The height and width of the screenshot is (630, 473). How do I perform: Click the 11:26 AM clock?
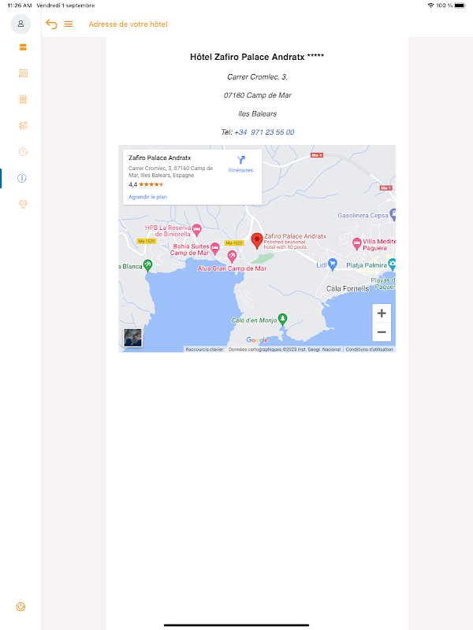click(x=19, y=6)
